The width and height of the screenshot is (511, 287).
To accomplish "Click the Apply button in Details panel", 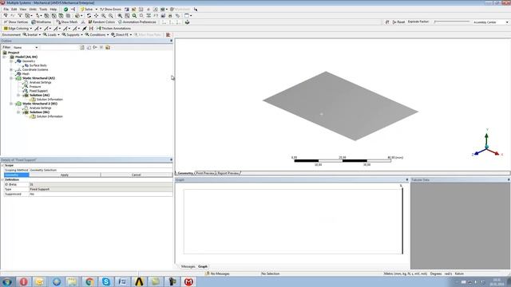I will [x=65, y=175].
